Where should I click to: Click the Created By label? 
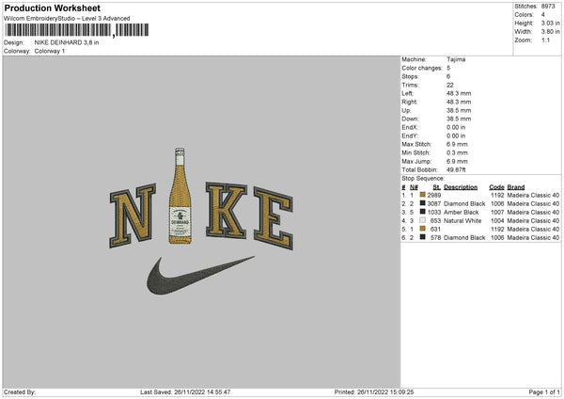coord(20,392)
